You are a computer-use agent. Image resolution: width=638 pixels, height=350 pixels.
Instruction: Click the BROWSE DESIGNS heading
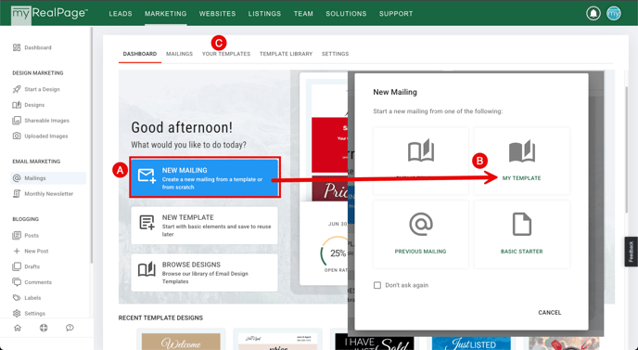pos(191,265)
